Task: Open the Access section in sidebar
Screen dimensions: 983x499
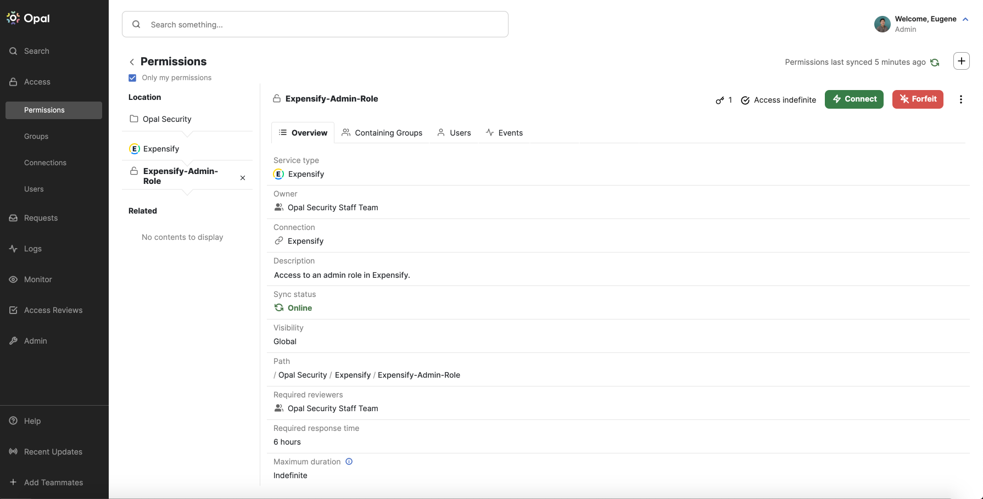Action: pyautogui.click(x=37, y=82)
